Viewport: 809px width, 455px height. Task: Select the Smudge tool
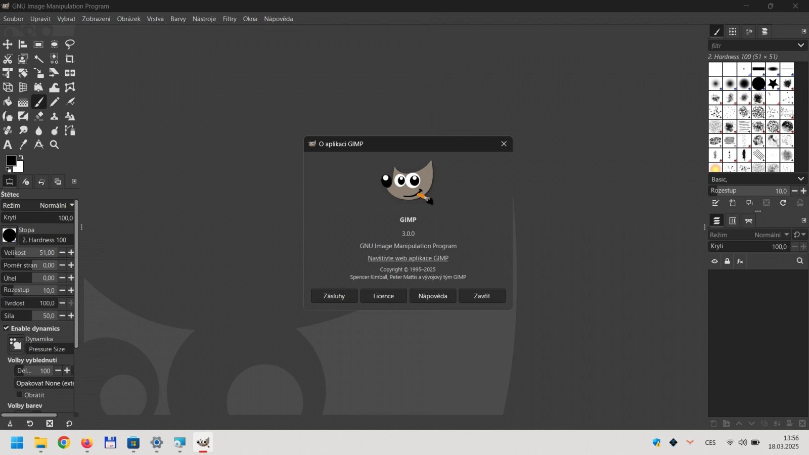pyautogui.click(x=23, y=130)
